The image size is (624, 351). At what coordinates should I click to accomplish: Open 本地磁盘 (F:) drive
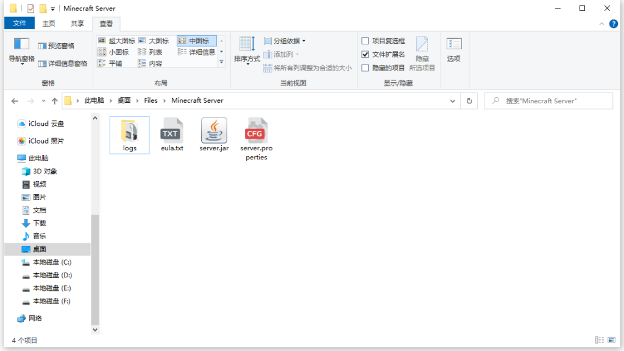[46, 301]
